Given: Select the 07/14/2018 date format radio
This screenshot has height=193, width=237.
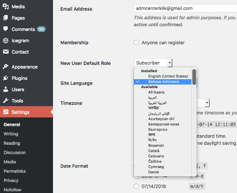Looking at the screenshot, I should [136, 187].
